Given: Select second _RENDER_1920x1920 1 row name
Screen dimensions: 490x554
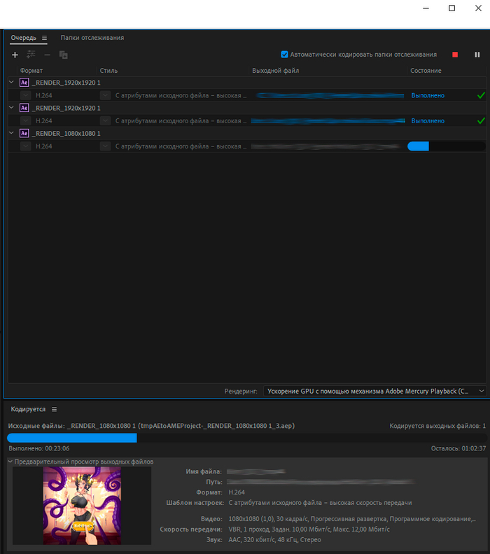Looking at the screenshot, I should point(66,108).
